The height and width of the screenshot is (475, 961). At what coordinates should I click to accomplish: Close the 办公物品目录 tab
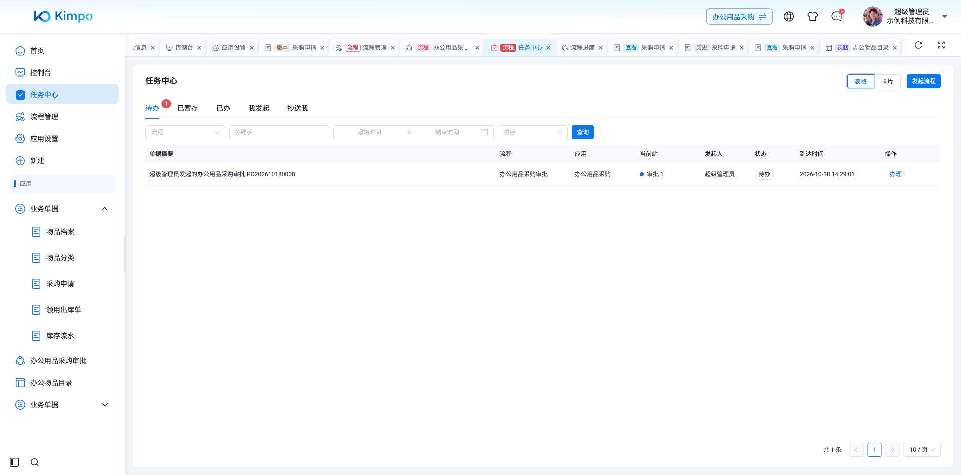(895, 48)
